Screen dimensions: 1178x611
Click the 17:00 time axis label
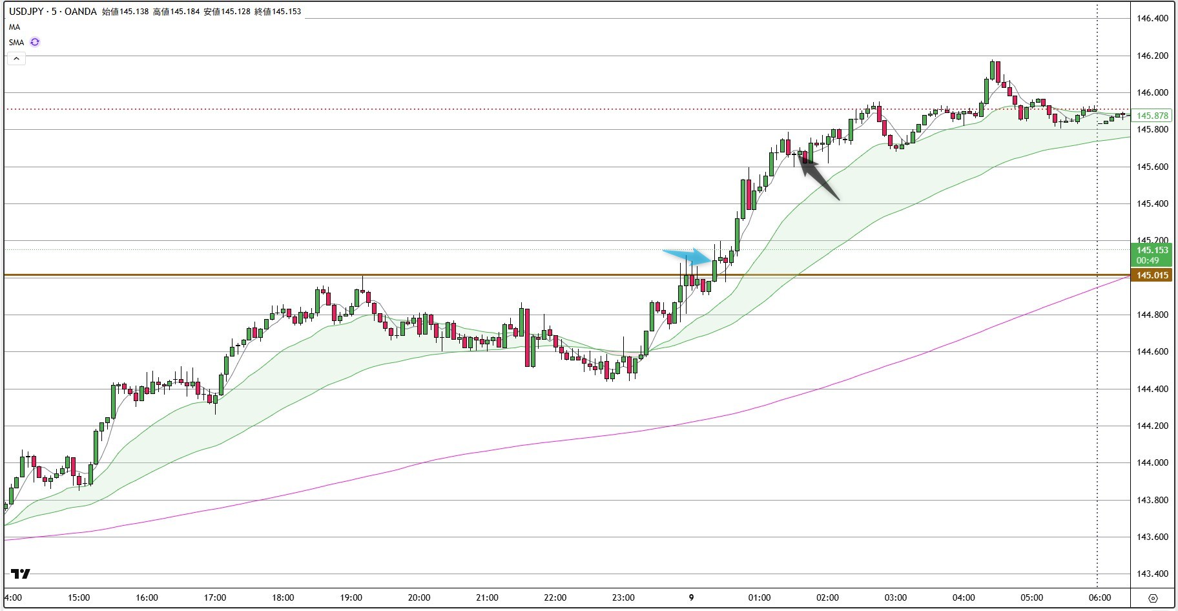215,597
